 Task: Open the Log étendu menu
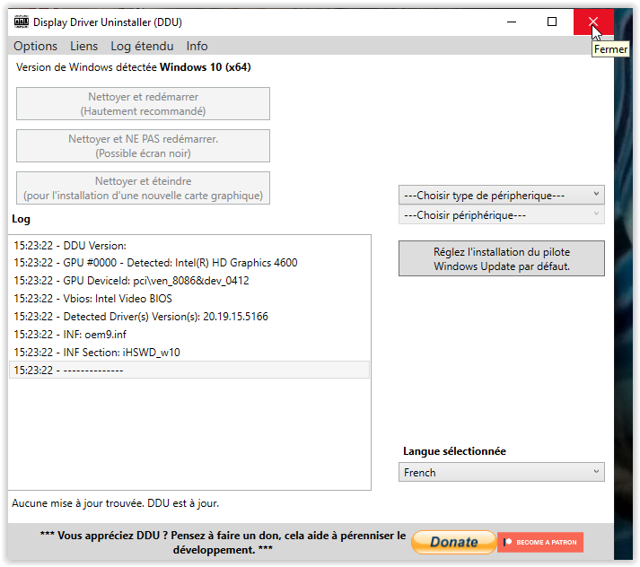point(142,46)
